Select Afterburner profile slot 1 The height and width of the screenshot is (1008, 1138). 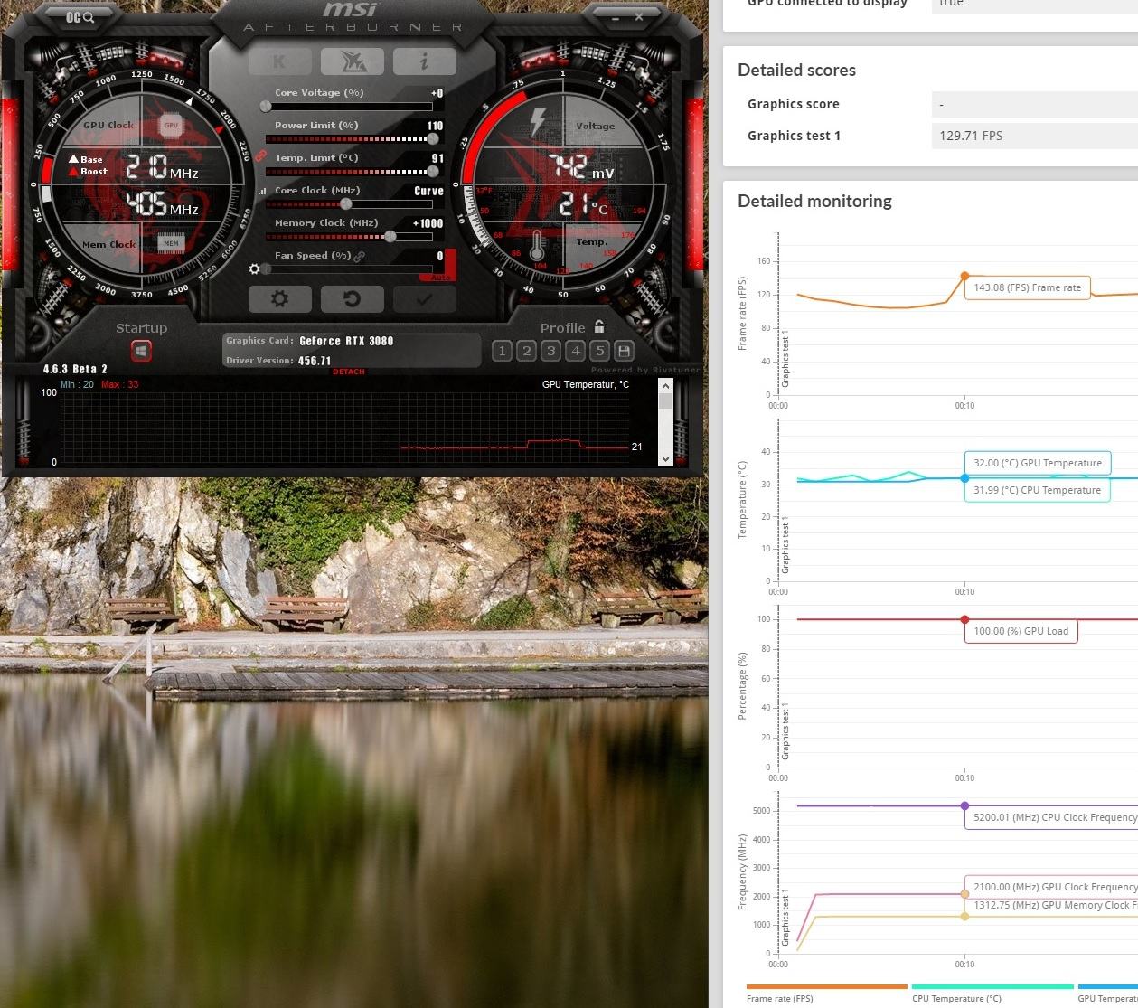click(x=503, y=351)
